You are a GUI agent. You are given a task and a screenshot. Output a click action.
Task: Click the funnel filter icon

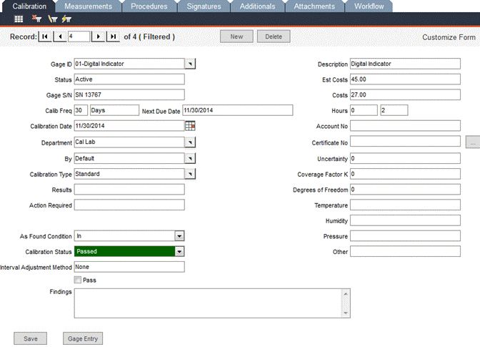(x=51, y=19)
